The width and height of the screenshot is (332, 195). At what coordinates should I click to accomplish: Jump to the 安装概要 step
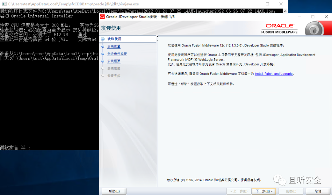click(x=114, y=61)
